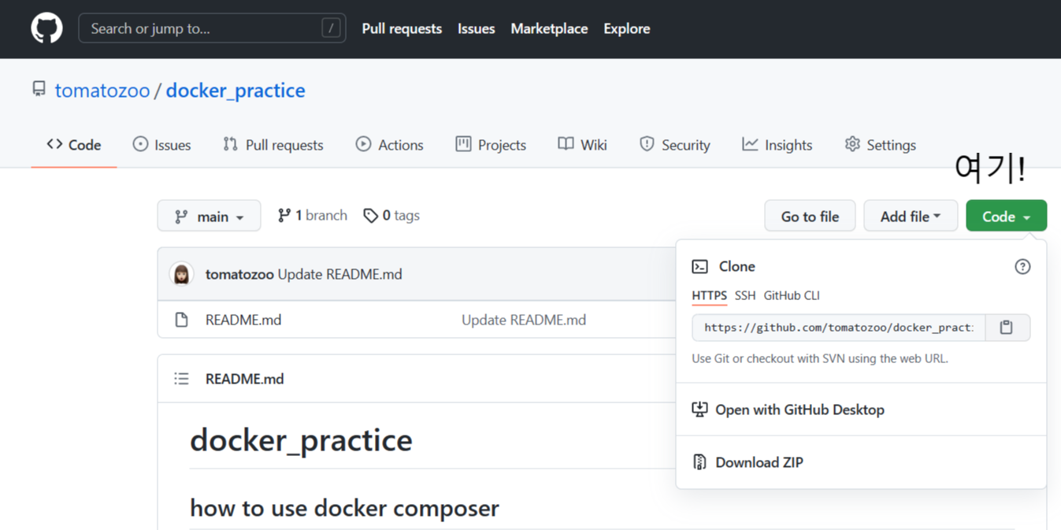This screenshot has width=1061, height=530.
Task: Click the Go to file button
Action: 810,216
